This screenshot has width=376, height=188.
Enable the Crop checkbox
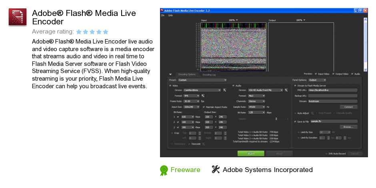pyautogui.click(x=172, y=133)
